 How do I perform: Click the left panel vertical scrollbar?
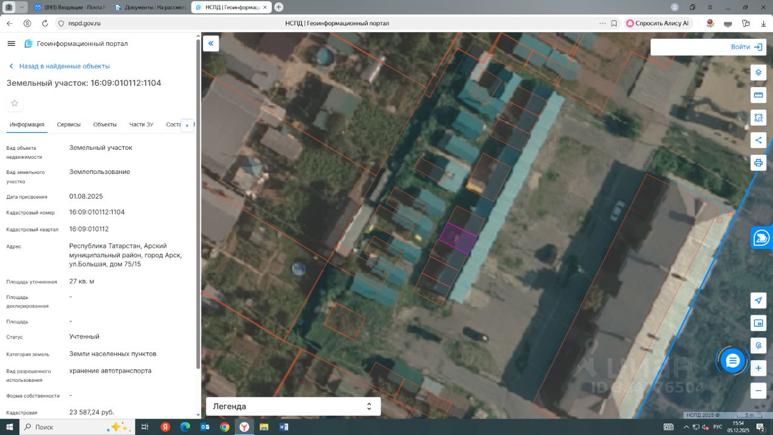198,203
